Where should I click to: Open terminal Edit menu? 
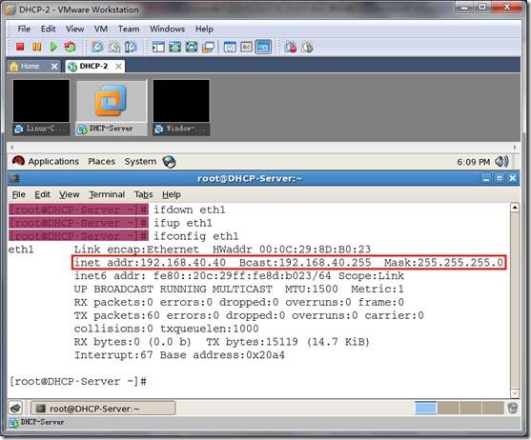42,194
